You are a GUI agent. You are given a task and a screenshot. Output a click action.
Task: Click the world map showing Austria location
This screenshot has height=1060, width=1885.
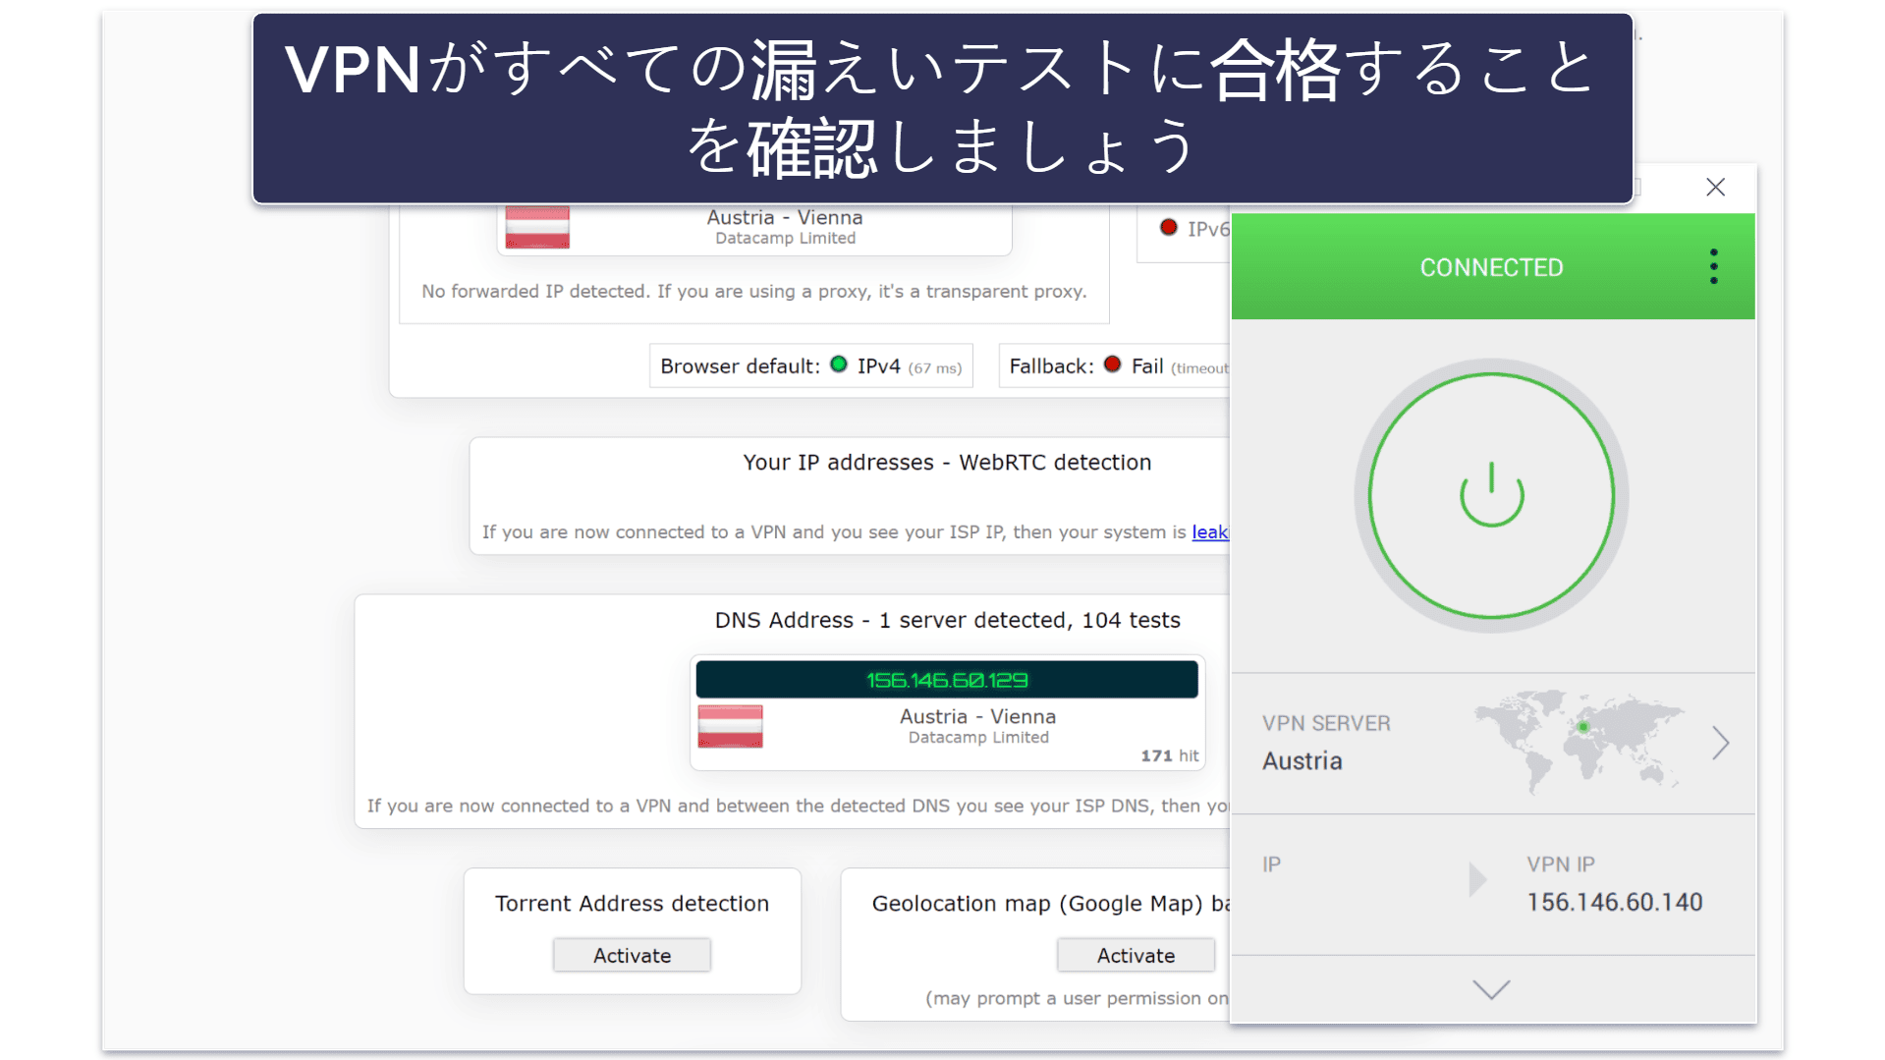click(1579, 740)
